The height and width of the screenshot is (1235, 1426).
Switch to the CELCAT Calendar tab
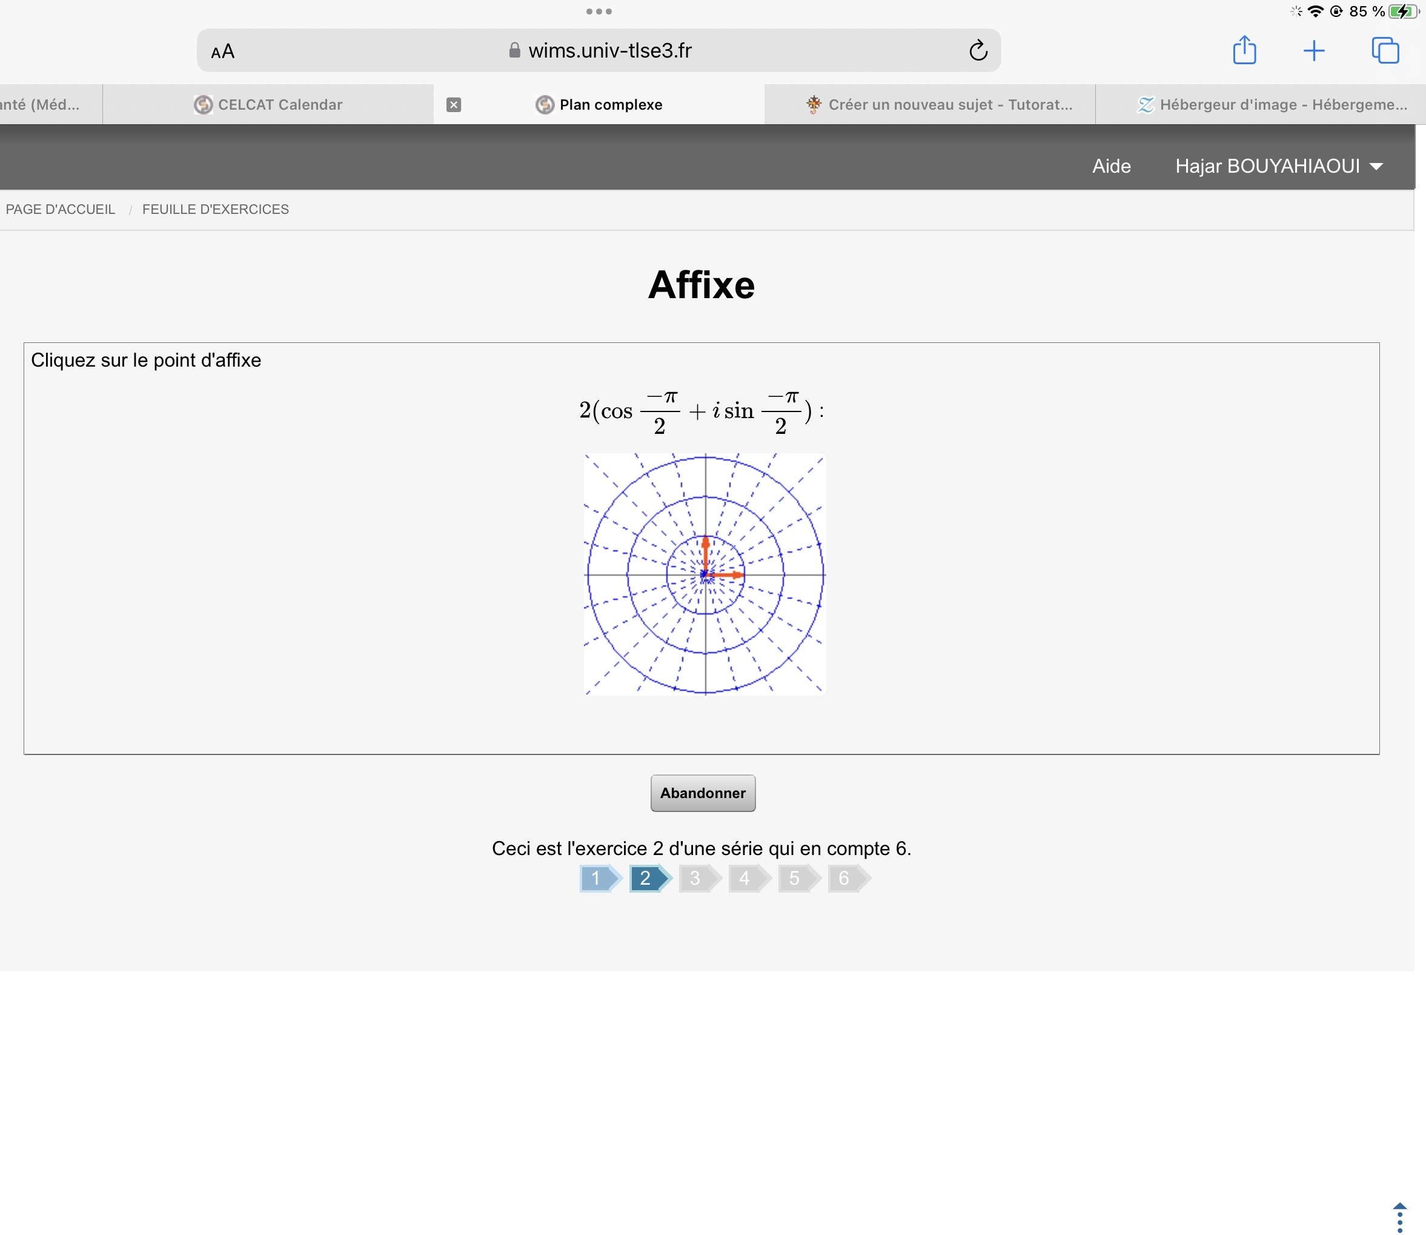click(268, 105)
